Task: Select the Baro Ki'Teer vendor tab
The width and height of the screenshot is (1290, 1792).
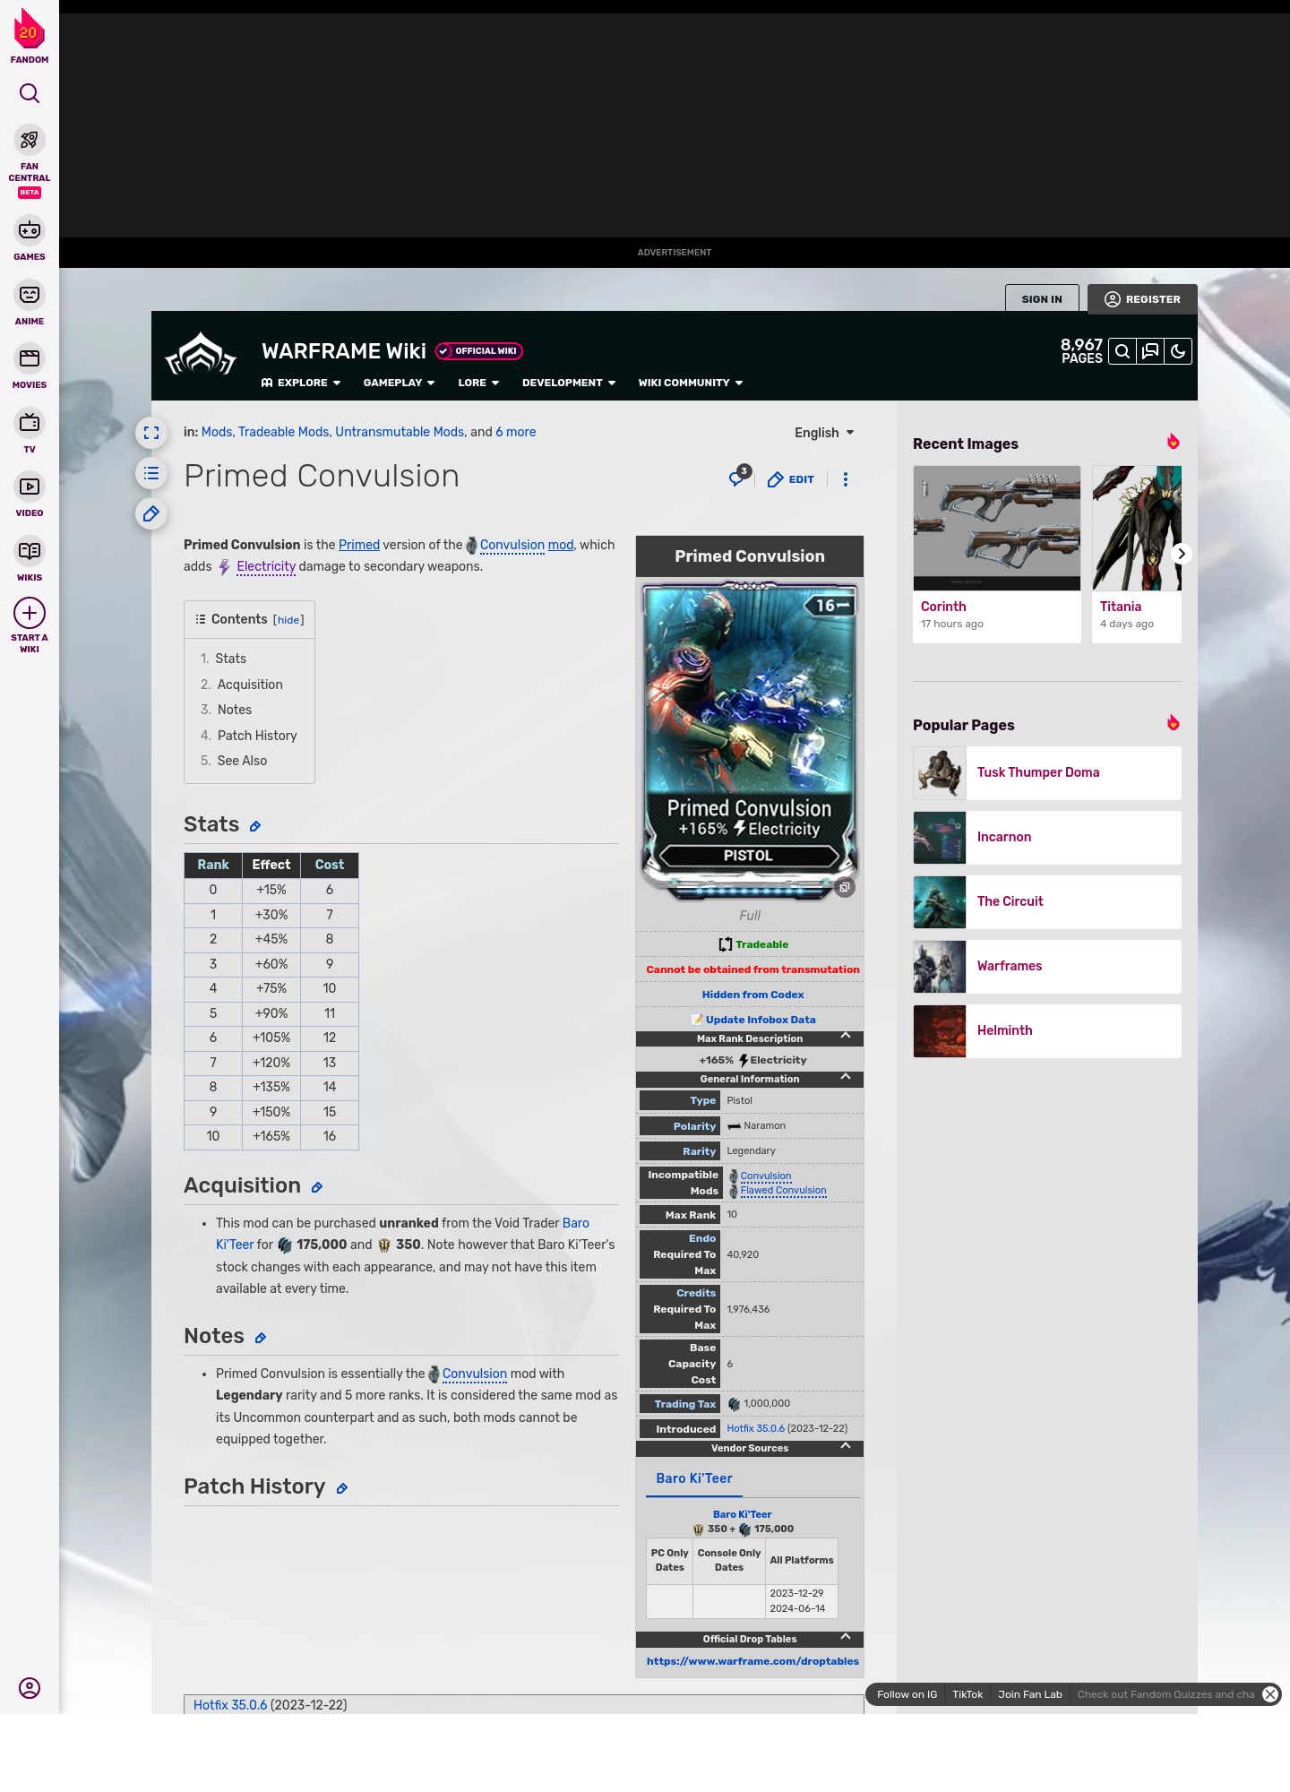Action: pyautogui.click(x=694, y=1478)
